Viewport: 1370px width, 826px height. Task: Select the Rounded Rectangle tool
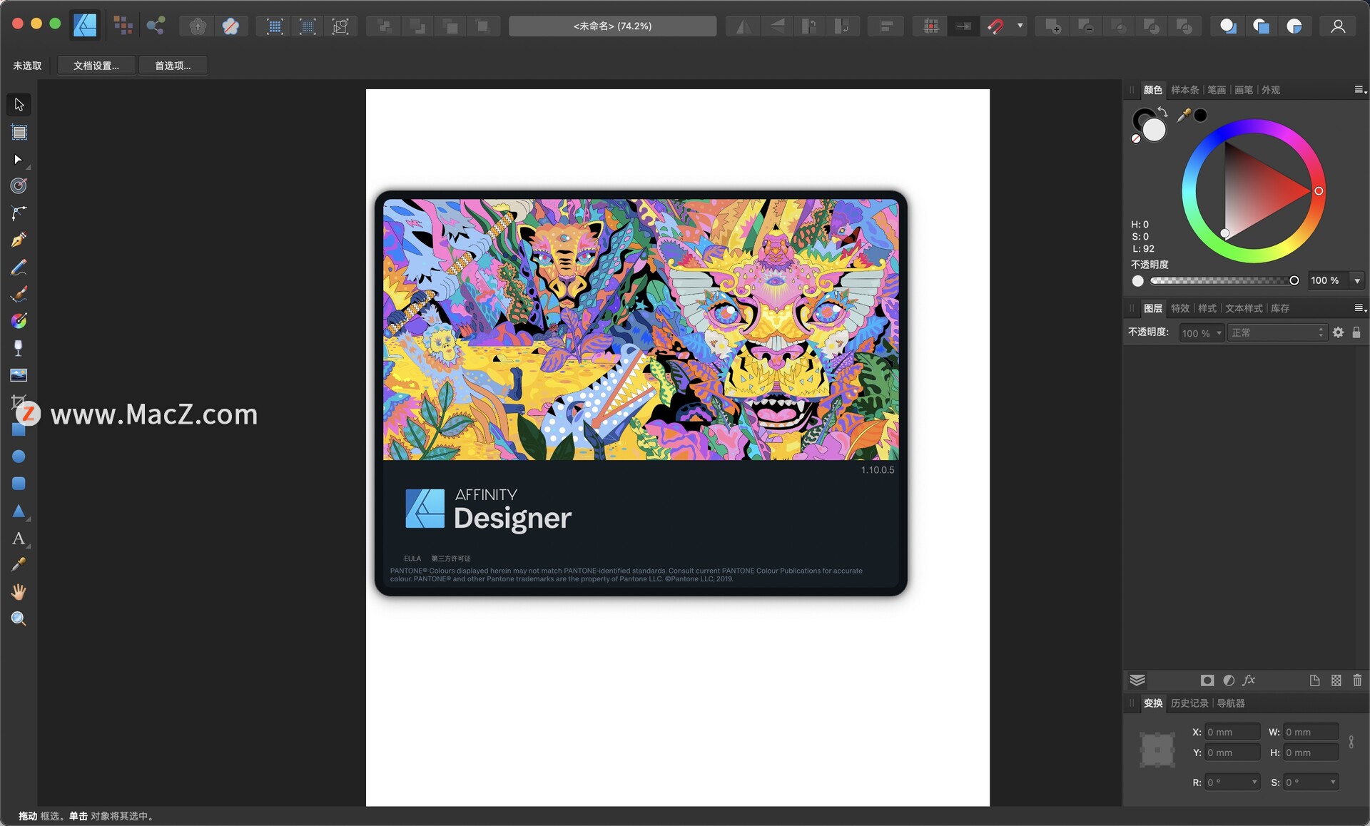click(19, 484)
